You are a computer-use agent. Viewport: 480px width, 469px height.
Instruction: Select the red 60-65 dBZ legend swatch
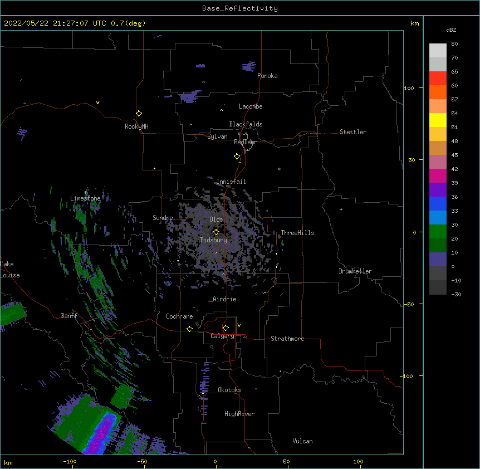pos(438,79)
